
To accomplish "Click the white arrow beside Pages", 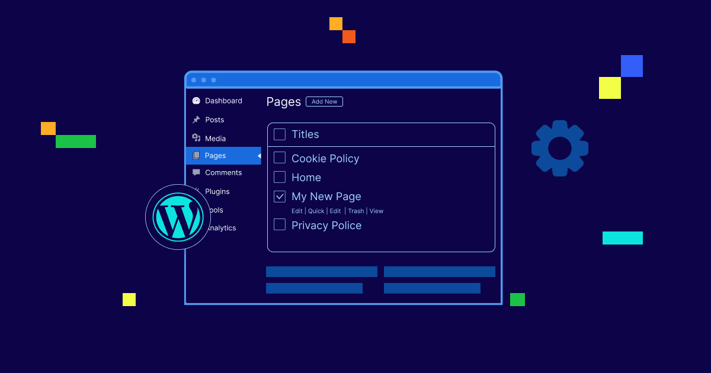I will (258, 156).
